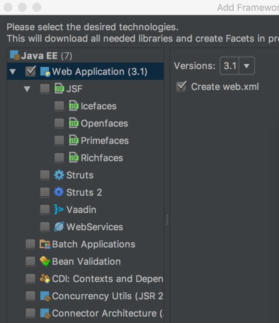Click the Struts gear icon
Image resolution: width=279 pixels, height=323 pixels.
pyautogui.click(x=59, y=175)
